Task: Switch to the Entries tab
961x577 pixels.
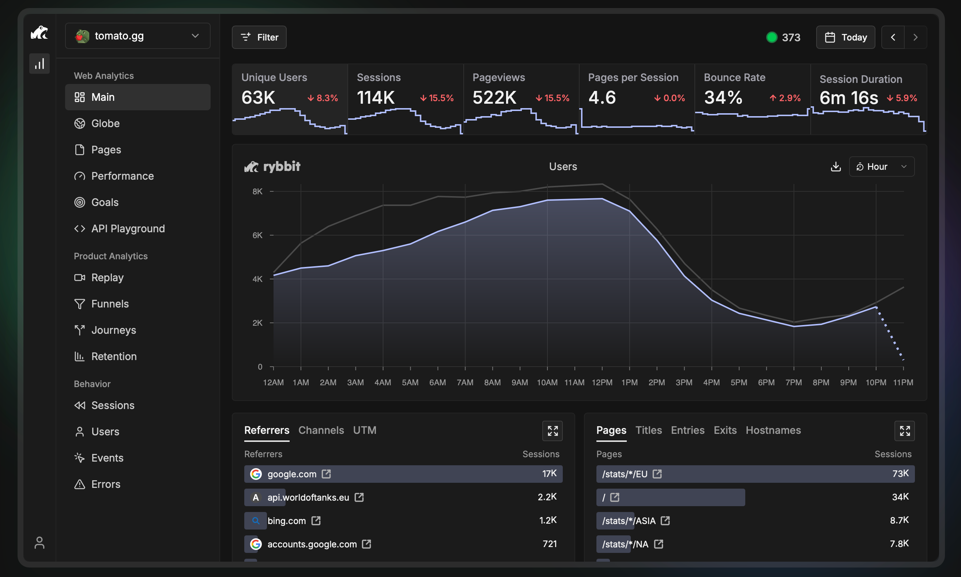Action: [687, 430]
